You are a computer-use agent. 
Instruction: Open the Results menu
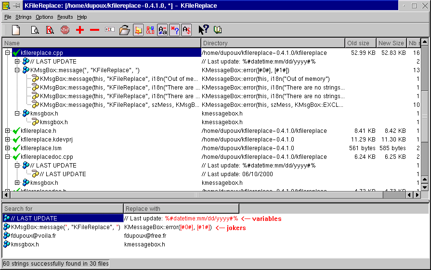tap(65, 17)
